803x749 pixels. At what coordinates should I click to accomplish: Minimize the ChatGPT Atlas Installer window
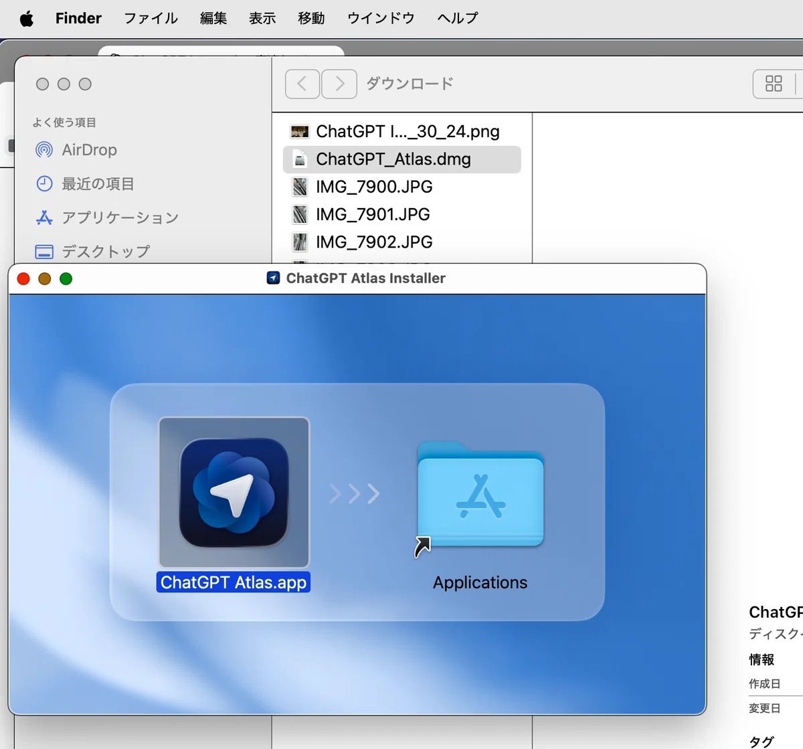coord(45,278)
